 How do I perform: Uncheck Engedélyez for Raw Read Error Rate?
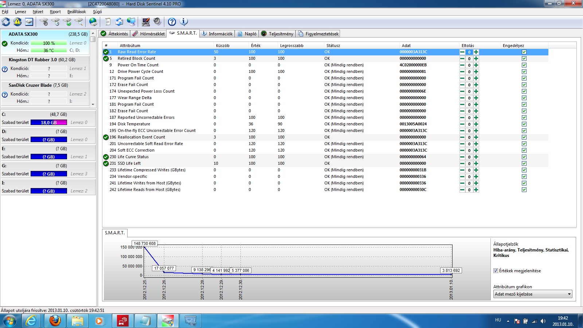(524, 52)
